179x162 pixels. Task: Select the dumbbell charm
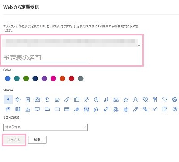click(106, 109)
